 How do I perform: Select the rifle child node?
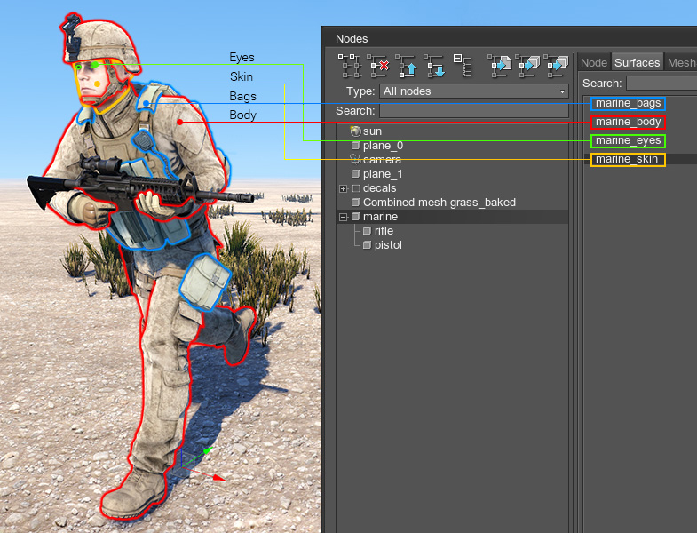point(384,231)
